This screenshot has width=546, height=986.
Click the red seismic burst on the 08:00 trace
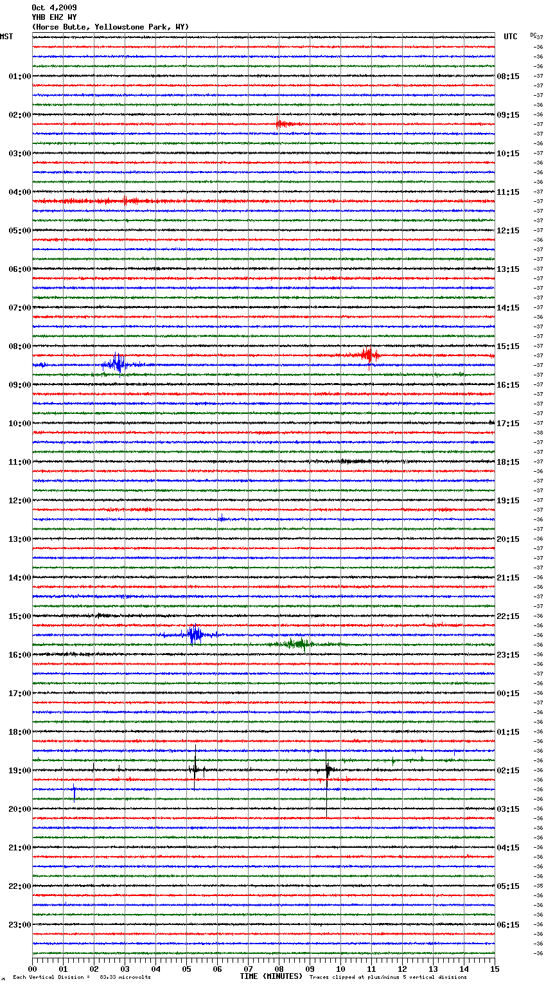point(368,355)
